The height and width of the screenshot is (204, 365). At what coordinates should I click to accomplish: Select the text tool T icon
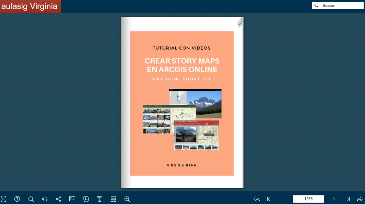[x=99, y=199]
